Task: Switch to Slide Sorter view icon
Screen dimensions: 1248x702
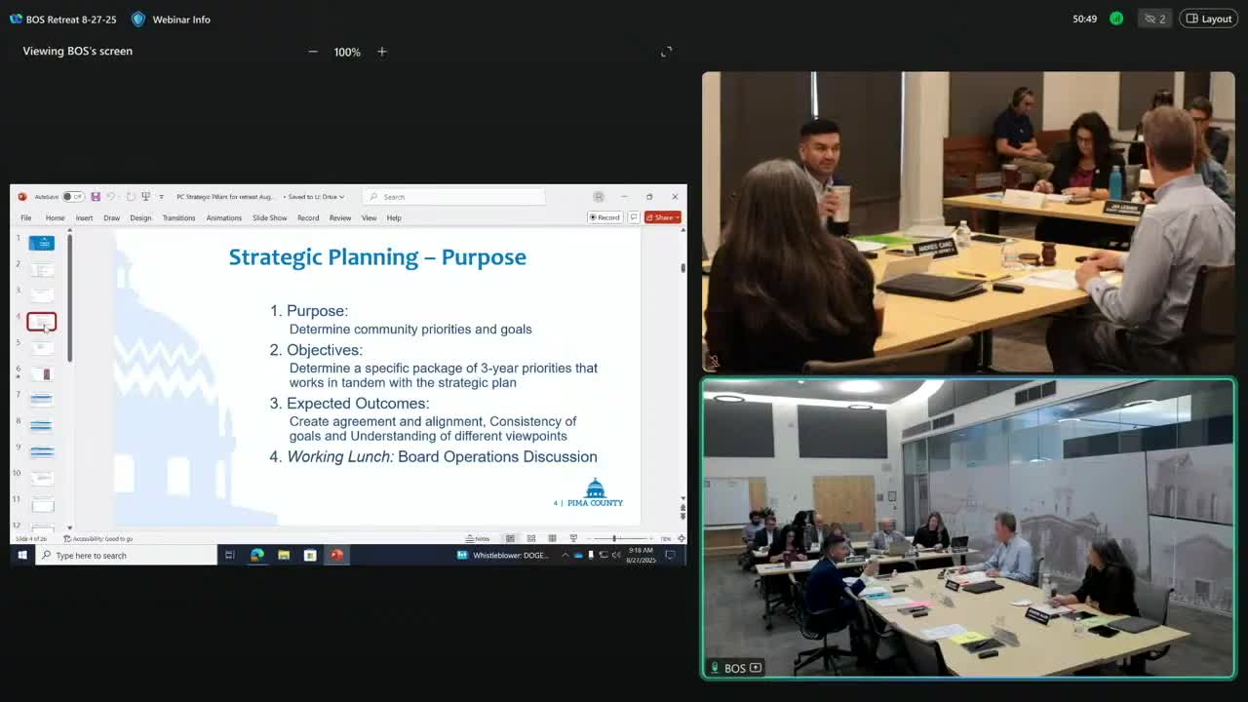Action: click(x=531, y=538)
